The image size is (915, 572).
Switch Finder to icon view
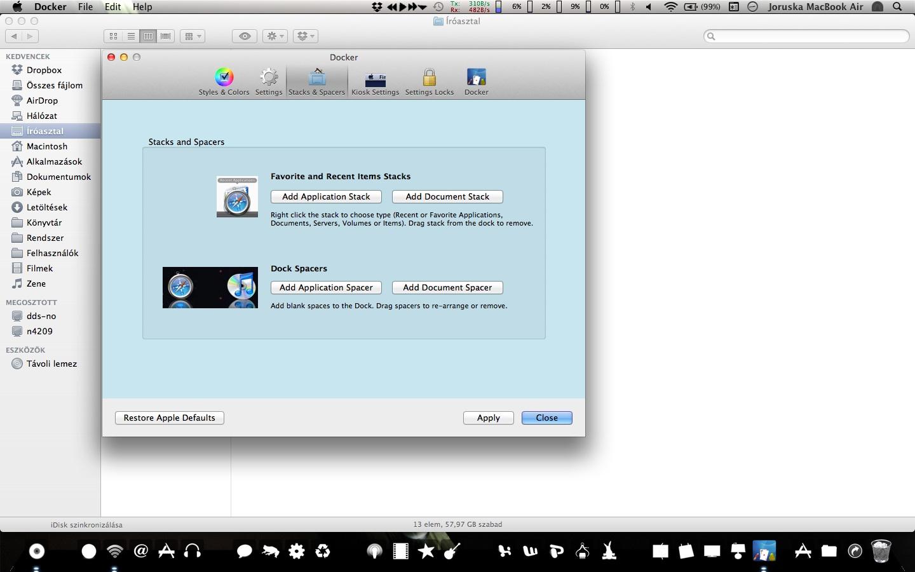point(113,36)
